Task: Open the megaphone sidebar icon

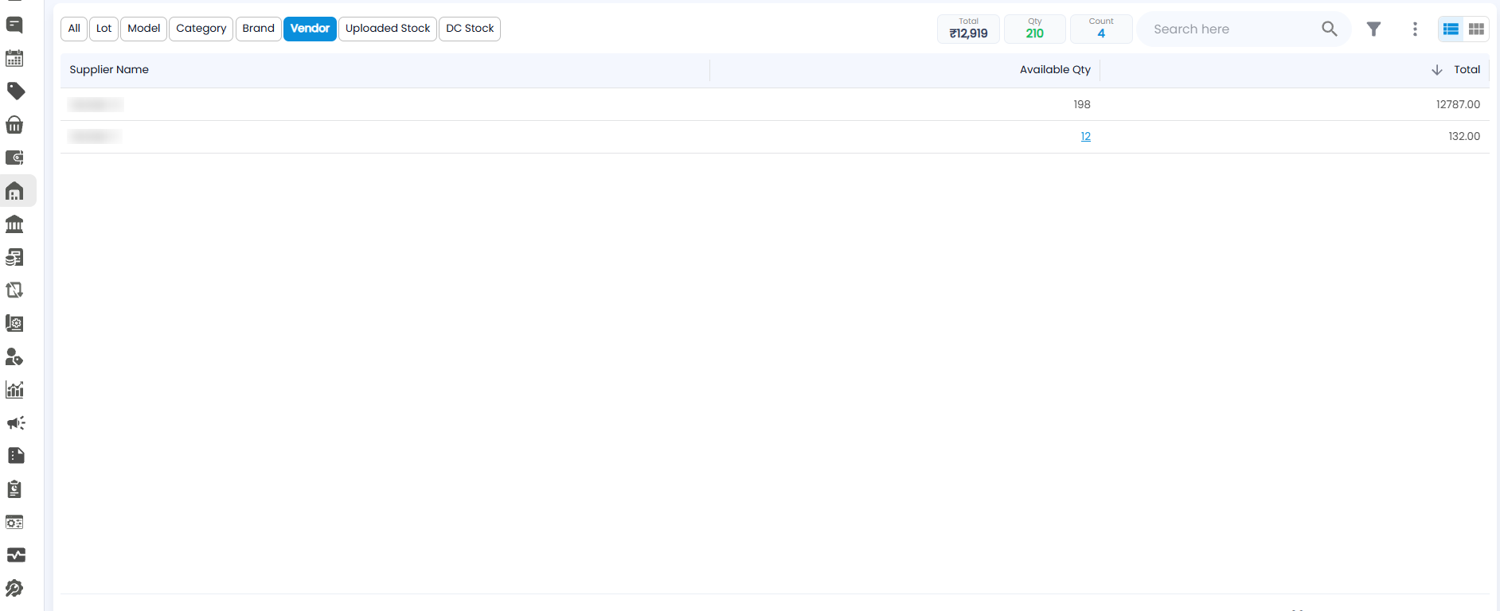Action: click(16, 423)
